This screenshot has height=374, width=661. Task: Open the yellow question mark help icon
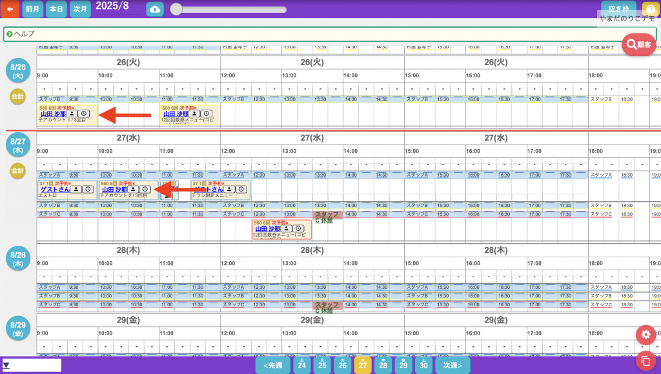[650, 9]
